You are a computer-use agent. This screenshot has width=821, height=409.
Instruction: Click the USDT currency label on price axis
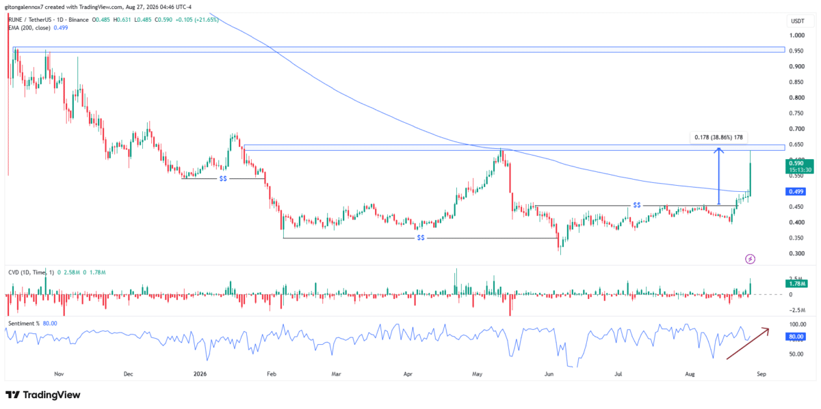pyautogui.click(x=796, y=21)
